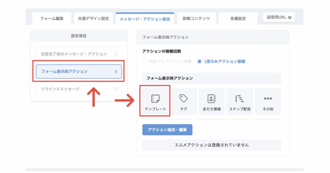Go to the 診断コンテンツ tab
The width and height of the screenshot is (330, 173).
[x=196, y=18]
